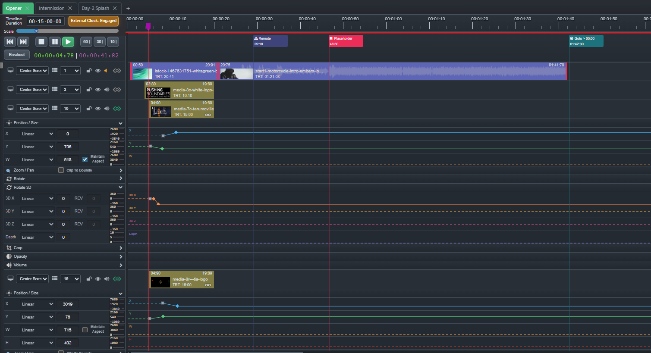Image resolution: width=651 pixels, height=353 pixels.
Task: Mute audio on layer 3
Action: coord(107,90)
